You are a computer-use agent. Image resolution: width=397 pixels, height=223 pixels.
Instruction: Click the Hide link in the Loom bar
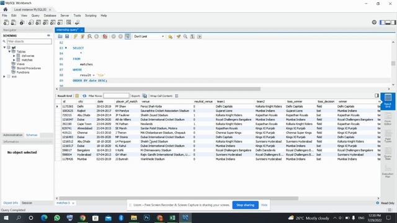point(264,205)
